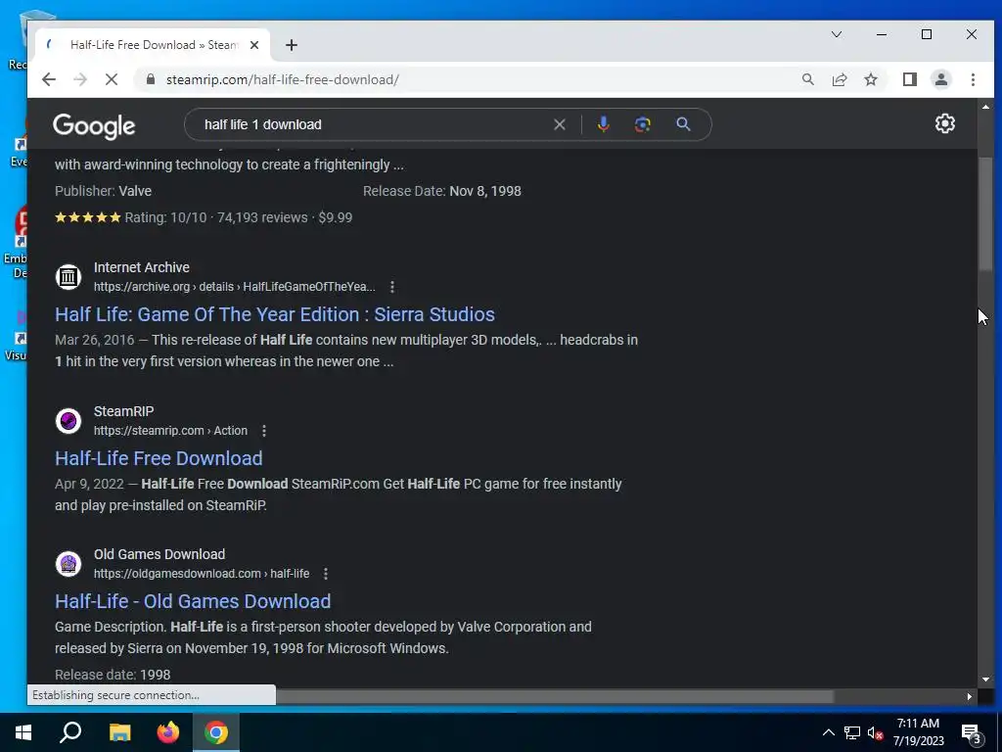
Task: Switch to Chrome on the taskbar
Action: coord(216,732)
